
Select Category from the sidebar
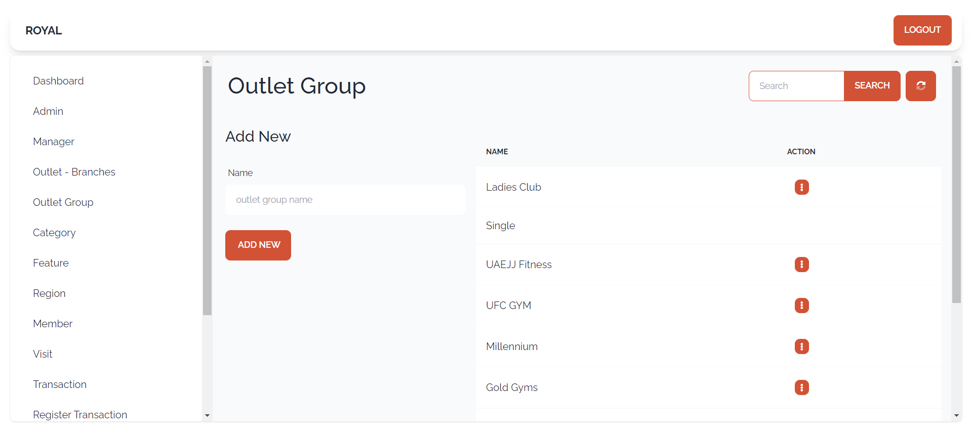pyautogui.click(x=54, y=233)
